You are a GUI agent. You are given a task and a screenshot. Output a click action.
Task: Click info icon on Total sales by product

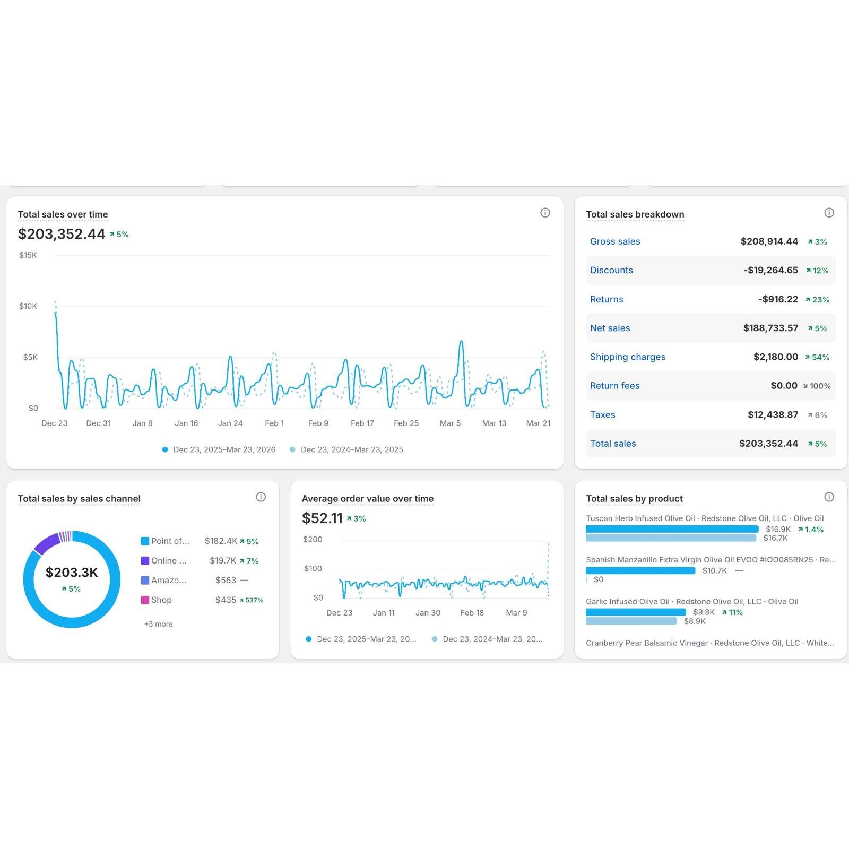tap(829, 497)
